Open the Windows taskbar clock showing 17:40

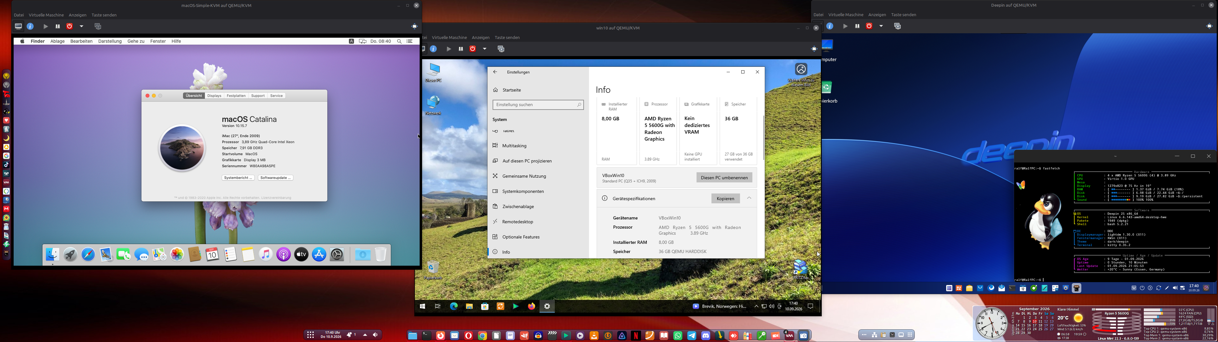click(x=793, y=307)
